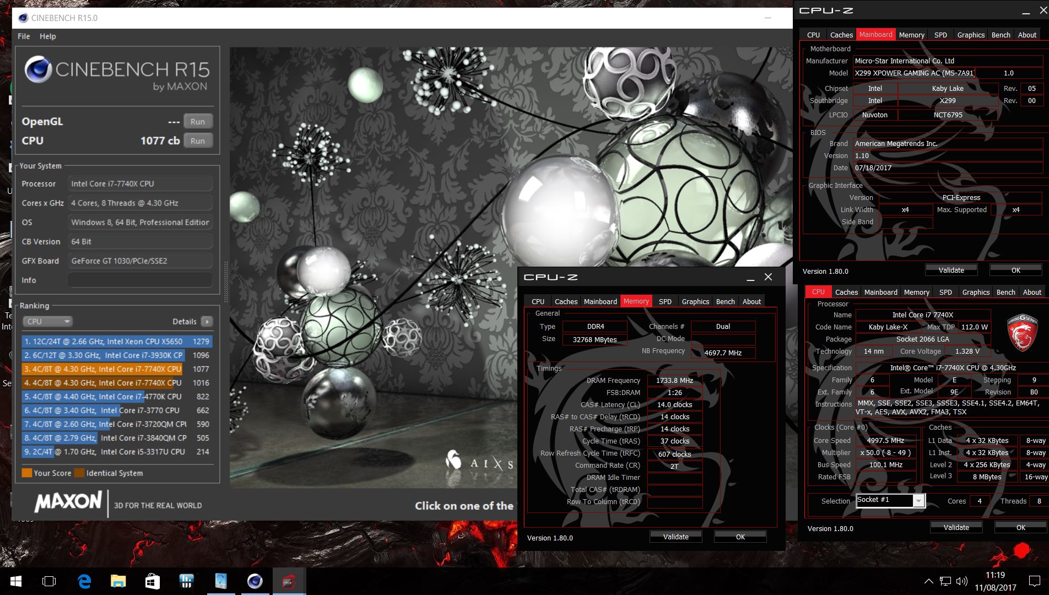Click OK in CPU tab CPU-Z window
Viewport: 1049px width, 595px height.
(1020, 527)
